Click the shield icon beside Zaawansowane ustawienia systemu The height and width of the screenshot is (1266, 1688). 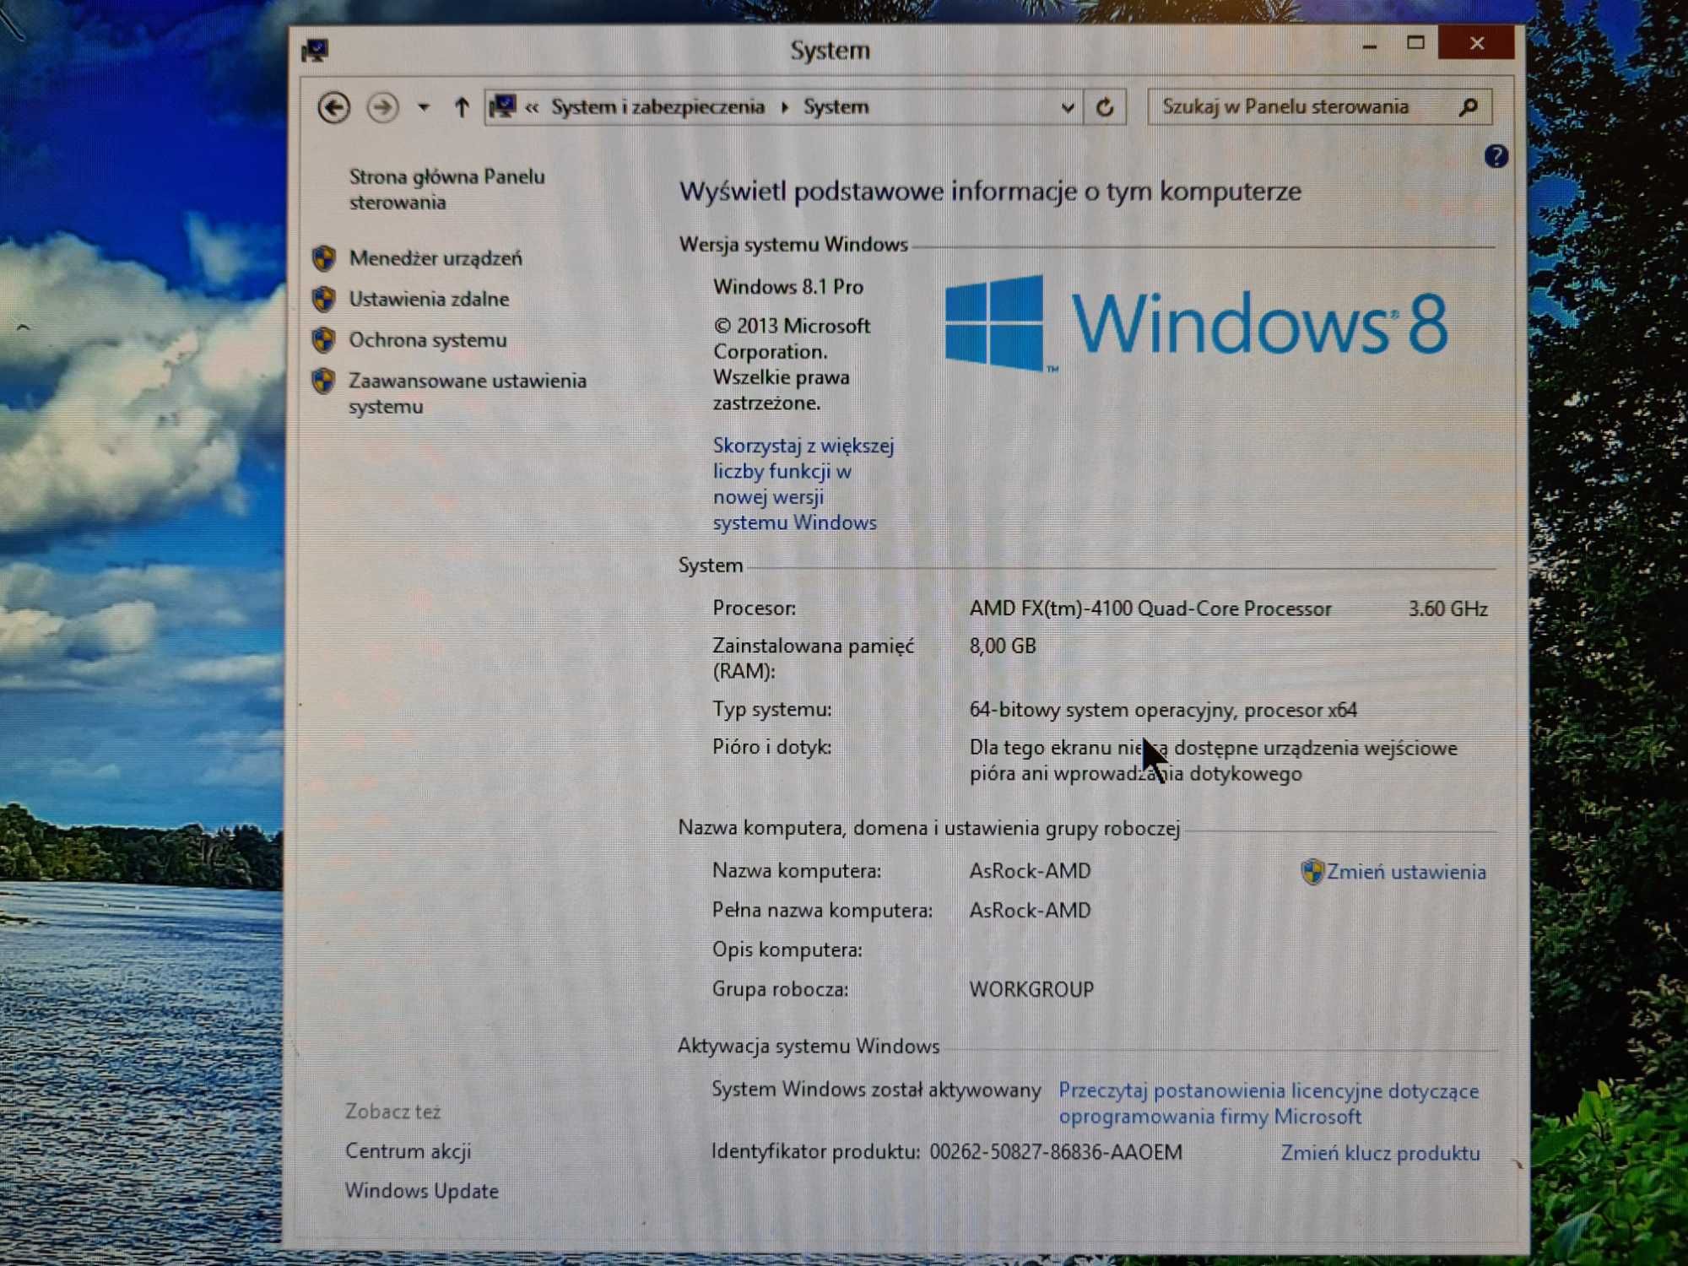point(324,381)
